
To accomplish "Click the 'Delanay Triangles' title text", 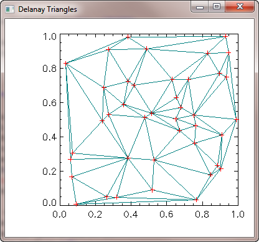I will coord(47,9).
